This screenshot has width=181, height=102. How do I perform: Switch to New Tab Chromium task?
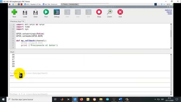point(50,4)
